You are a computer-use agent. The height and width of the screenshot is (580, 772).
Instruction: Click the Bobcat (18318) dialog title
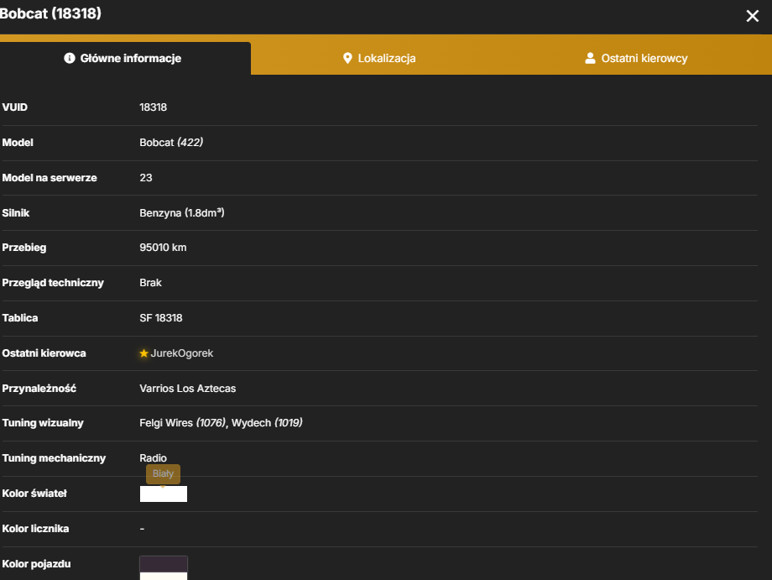[50, 13]
